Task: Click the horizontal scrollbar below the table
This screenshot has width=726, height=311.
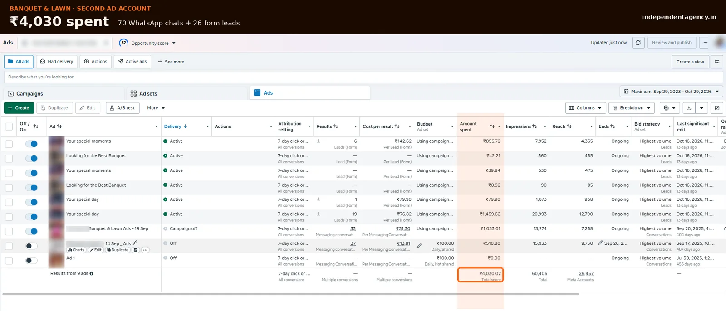Action: [x=290, y=294]
